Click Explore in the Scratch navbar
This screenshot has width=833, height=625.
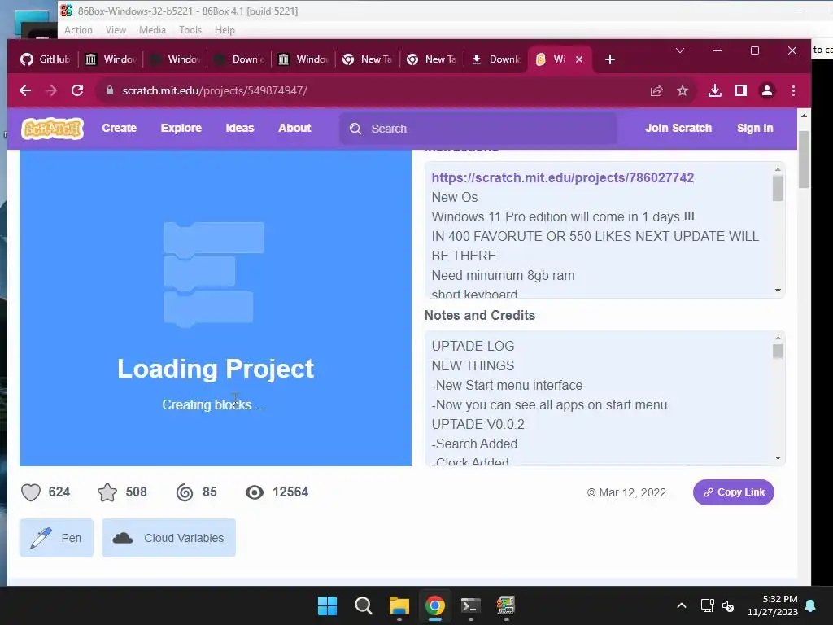click(x=181, y=128)
